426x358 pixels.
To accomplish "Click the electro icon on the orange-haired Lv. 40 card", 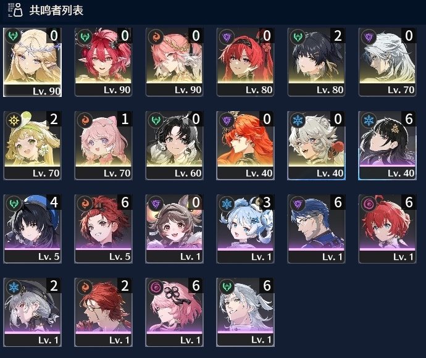I will tap(227, 120).
